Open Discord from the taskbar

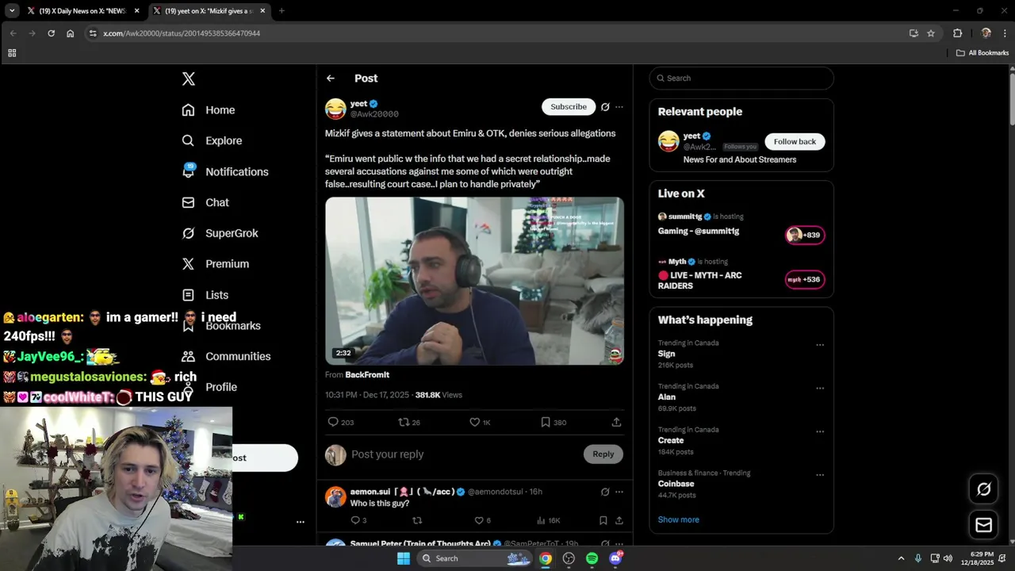[615, 558]
